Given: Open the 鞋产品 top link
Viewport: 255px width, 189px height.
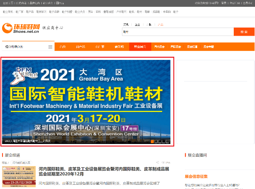Looking at the screenshot, I should click(30, 12).
